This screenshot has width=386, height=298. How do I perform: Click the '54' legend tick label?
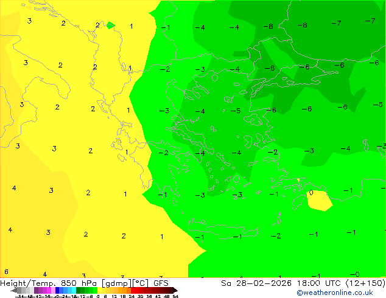pyautogui.click(x=175, y=296)
